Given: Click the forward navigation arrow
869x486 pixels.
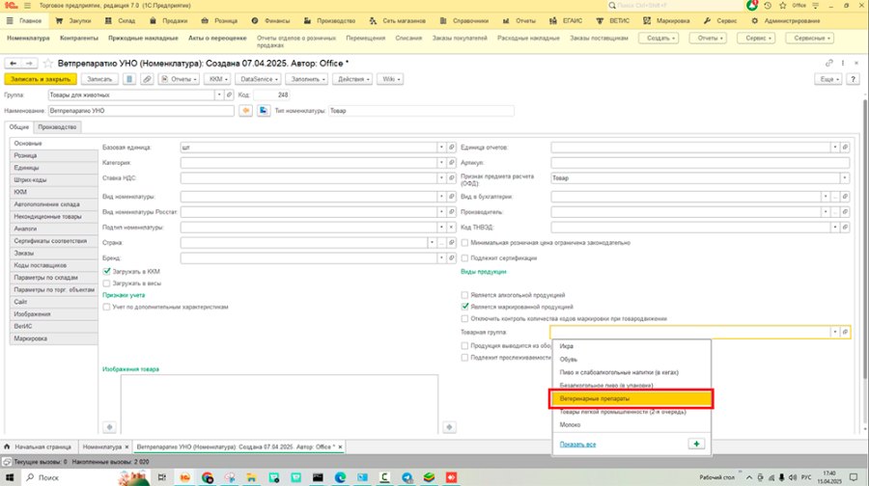Looking at the screenshot, I should coord(29,64).
